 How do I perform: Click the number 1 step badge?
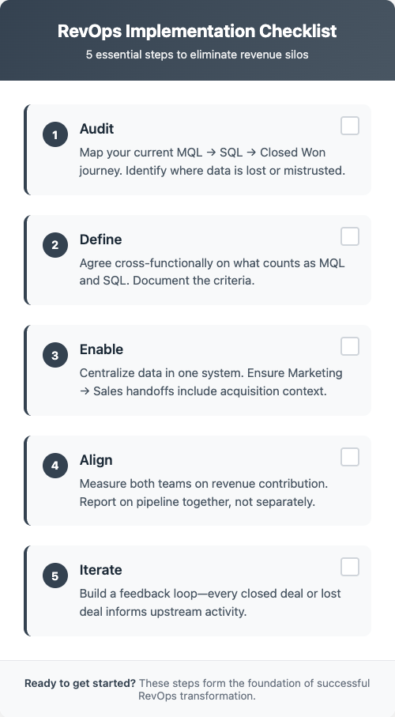click(x=55, y=135)
